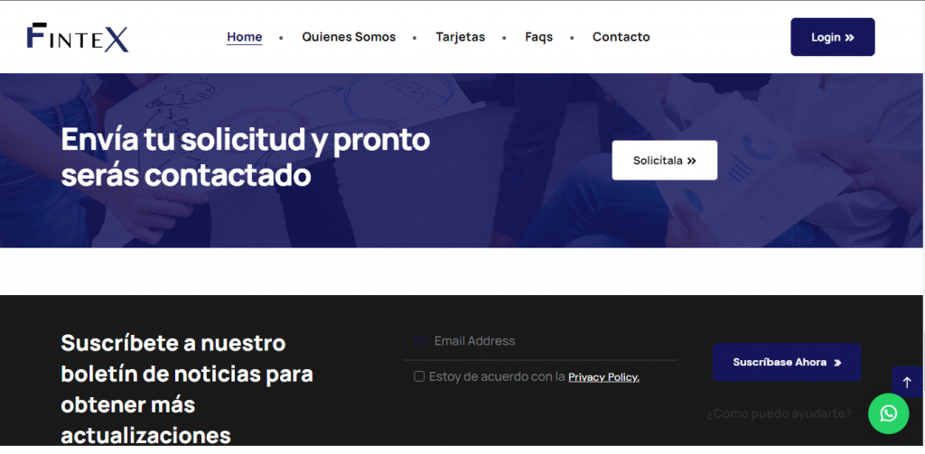Click the arrow icon on Suscríbase Ahora

837,363
